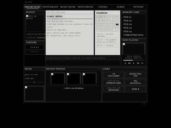Open the GAMES tab
This screenshot has height=128, width=171.
pyautogui.click(x=121, y=7)
